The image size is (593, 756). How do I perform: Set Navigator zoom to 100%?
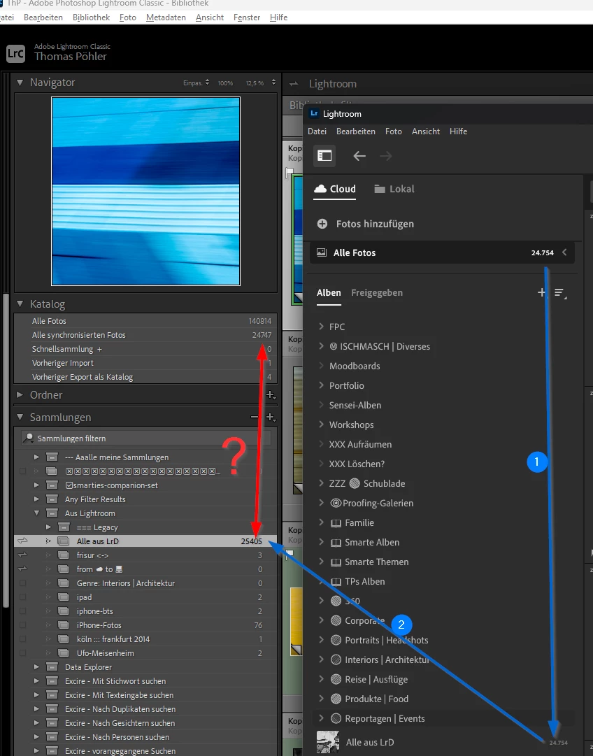[225, 83]
